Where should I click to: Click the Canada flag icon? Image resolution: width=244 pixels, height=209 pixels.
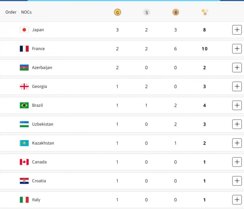pyautogui.click(x=24, y=162)
